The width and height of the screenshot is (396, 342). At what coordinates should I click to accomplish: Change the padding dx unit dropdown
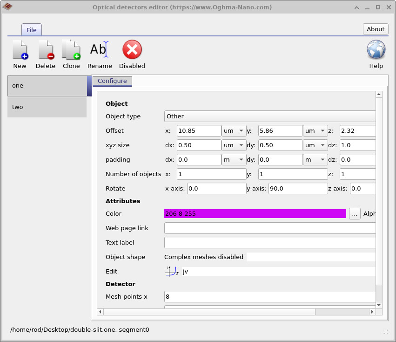(x=234, y=160)
